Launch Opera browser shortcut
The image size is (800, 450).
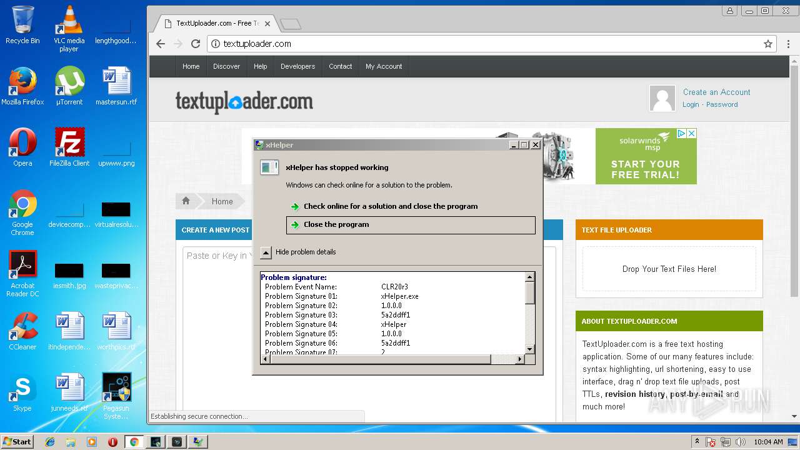[22, 147]
